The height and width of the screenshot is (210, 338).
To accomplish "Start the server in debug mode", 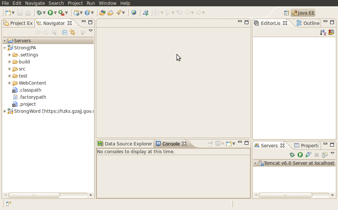I will click(x=292, y=155).
